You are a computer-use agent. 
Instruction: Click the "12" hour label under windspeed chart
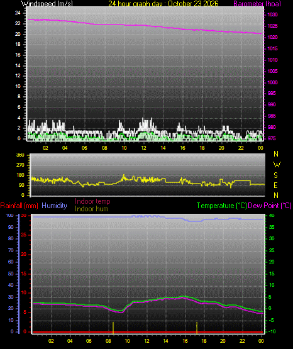click(143, 148)
